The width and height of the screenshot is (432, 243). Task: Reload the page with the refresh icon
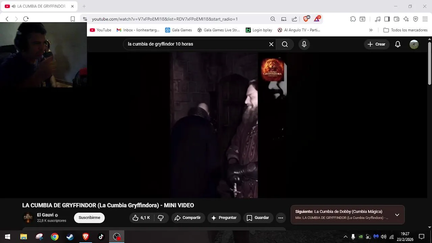tap(26, 19)
